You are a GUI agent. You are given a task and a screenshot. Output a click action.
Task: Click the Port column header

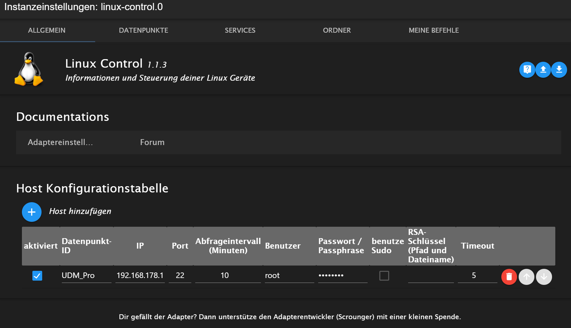point(180,246)
